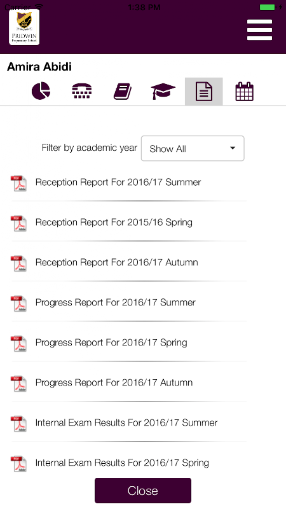Select the graduation cap icon
The image size is (286, 509).
click(163, 91)
